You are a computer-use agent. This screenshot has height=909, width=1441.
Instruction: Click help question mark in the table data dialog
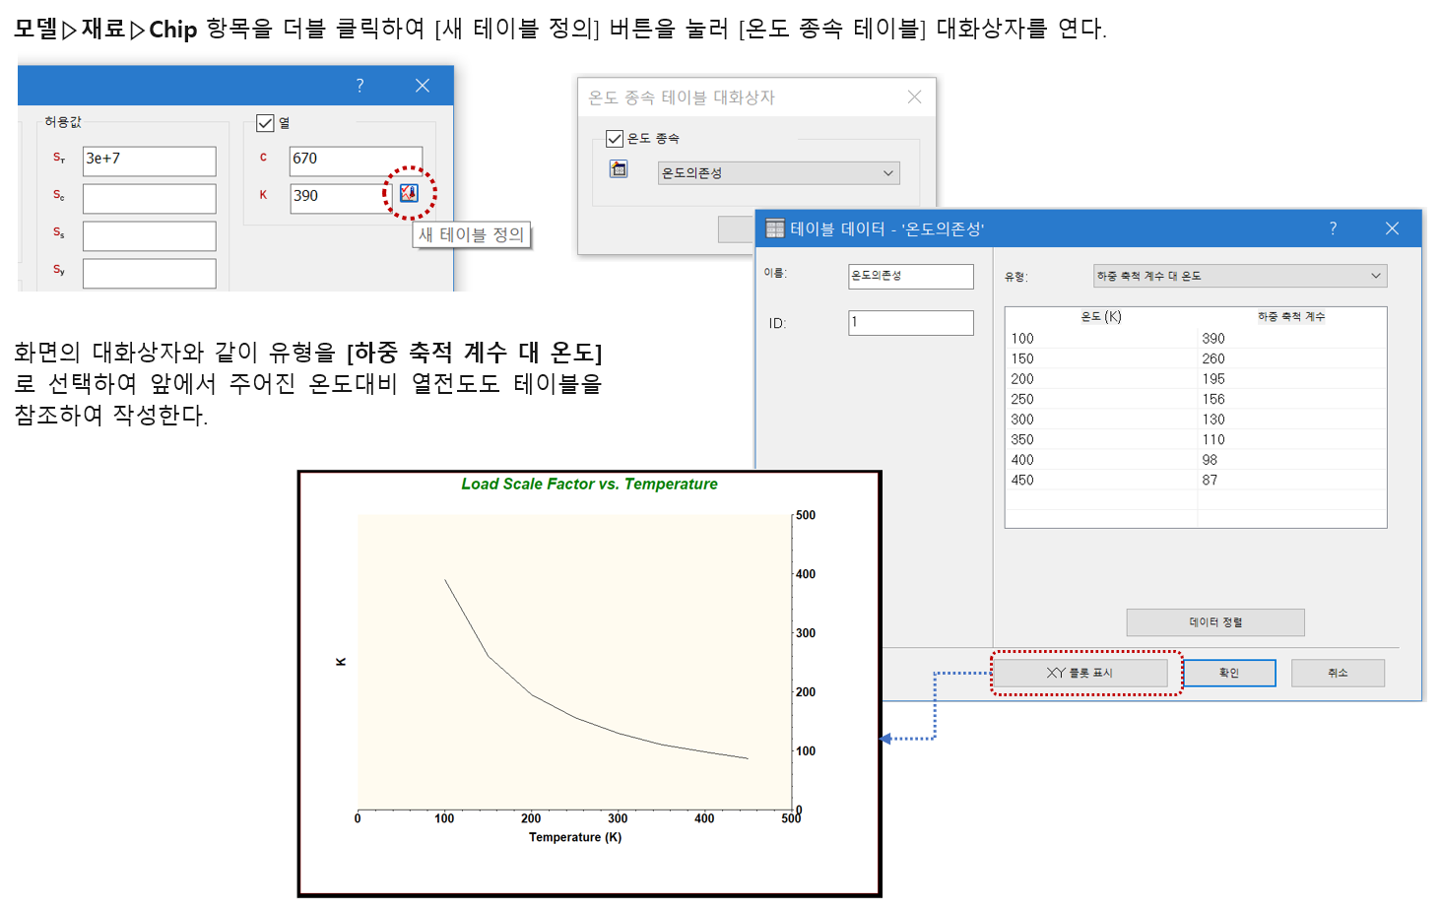(1333, 228)
